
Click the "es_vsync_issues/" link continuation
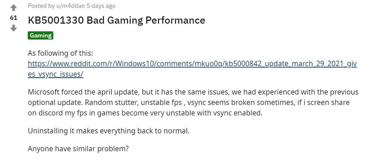pos(56,74)
